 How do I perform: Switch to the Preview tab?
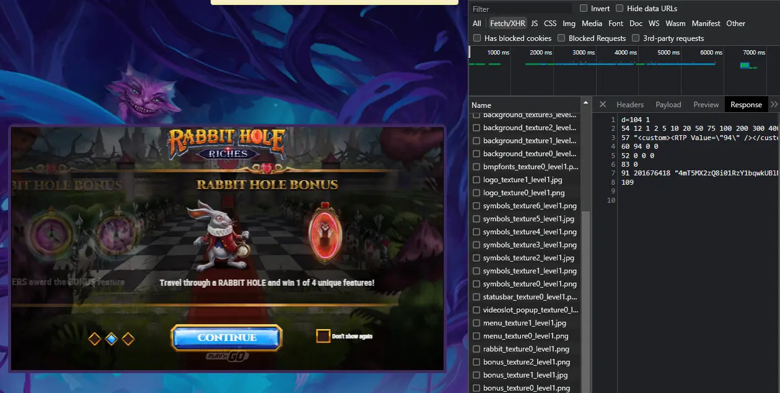pyautogui.click(x=706, y=105)
